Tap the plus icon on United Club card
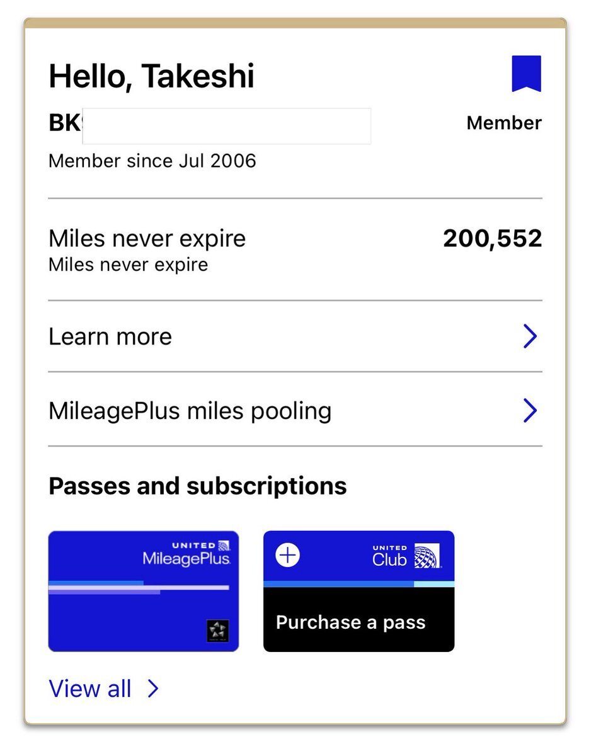 (x=288, y=555)
